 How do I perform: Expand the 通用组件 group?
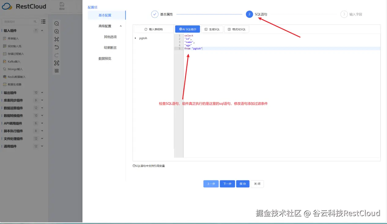click(42, 146)
